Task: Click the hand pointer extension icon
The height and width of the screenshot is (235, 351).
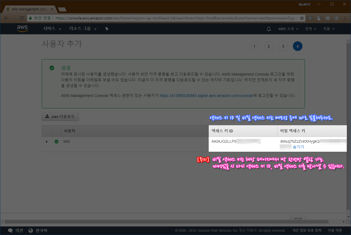Action: [x=319, y=18]
